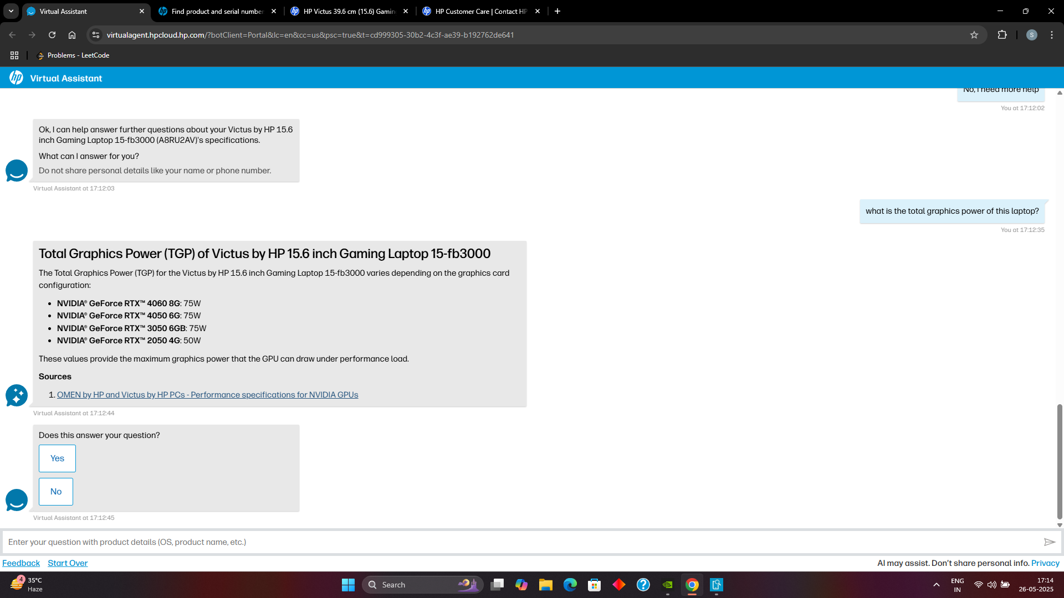Open the three-dot Chrome menu
The image size is (1064, 598).
tap(1052, 35)
